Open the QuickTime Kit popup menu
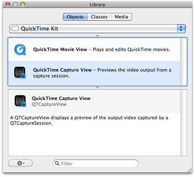 click(x=97, y=28)
